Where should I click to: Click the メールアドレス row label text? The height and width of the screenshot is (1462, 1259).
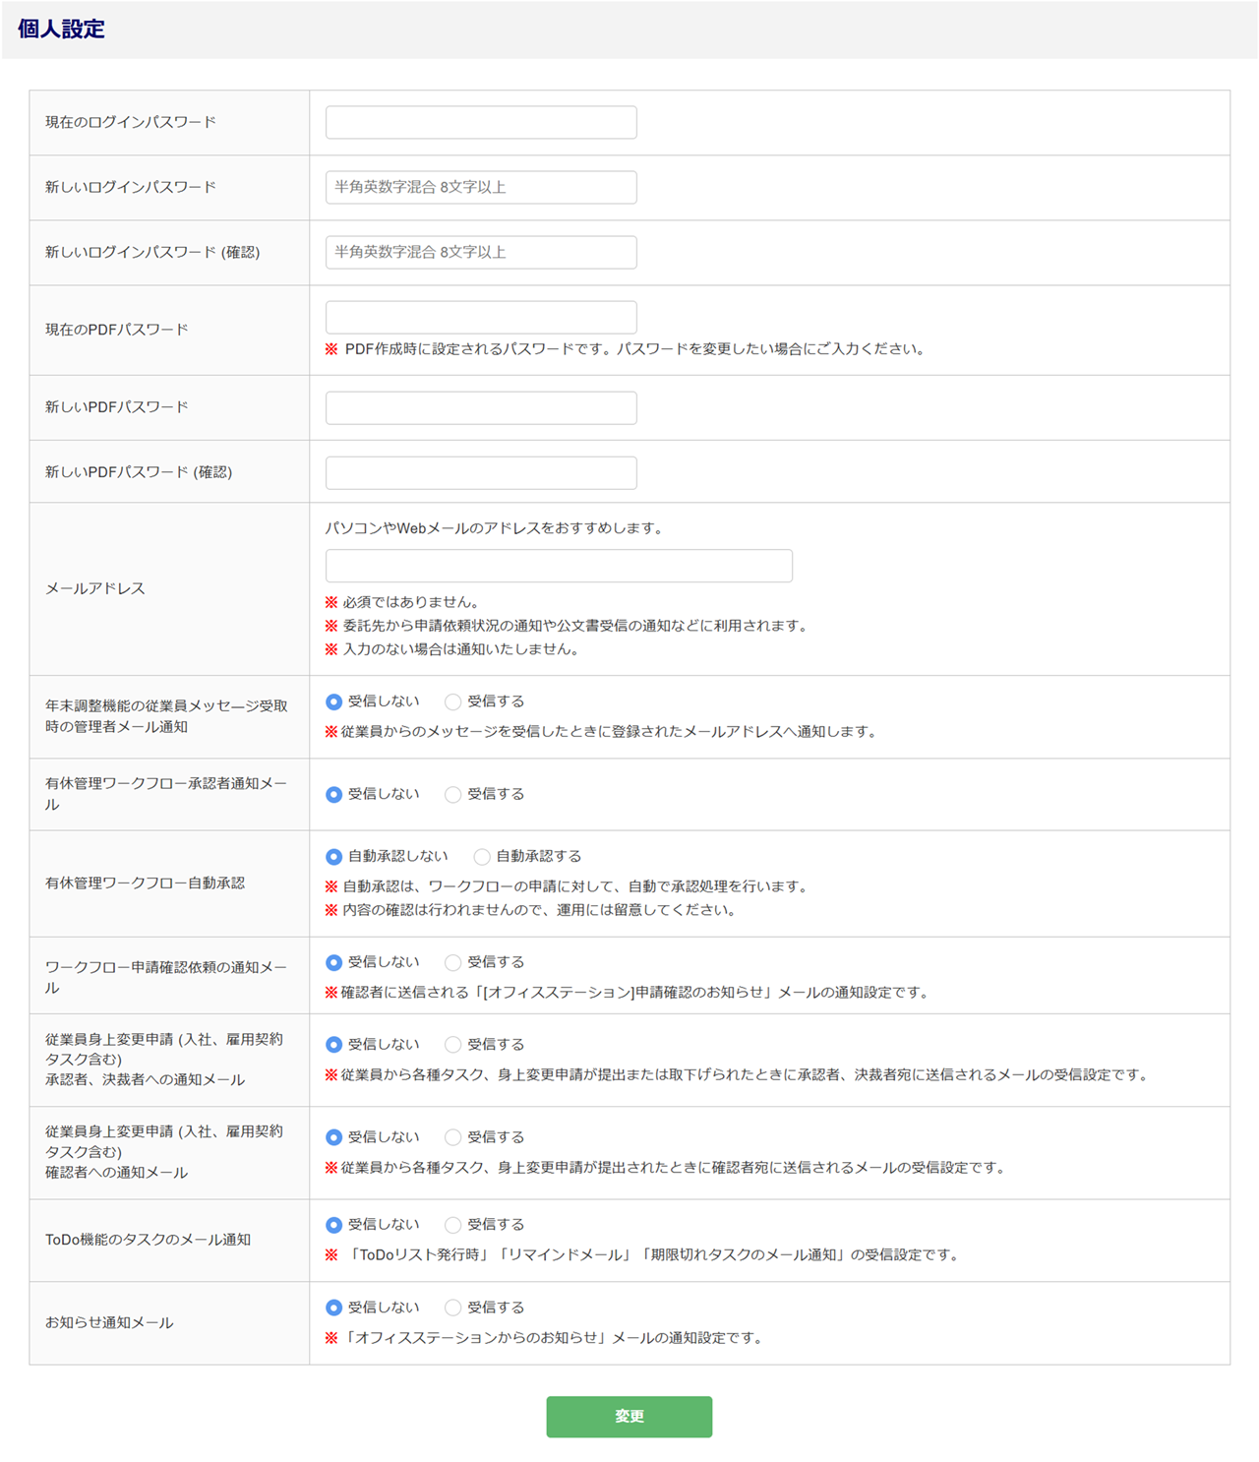tap(95, 588)
